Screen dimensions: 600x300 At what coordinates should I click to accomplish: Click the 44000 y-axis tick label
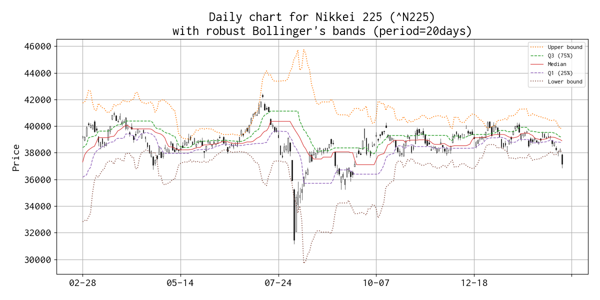pos(38,73)
